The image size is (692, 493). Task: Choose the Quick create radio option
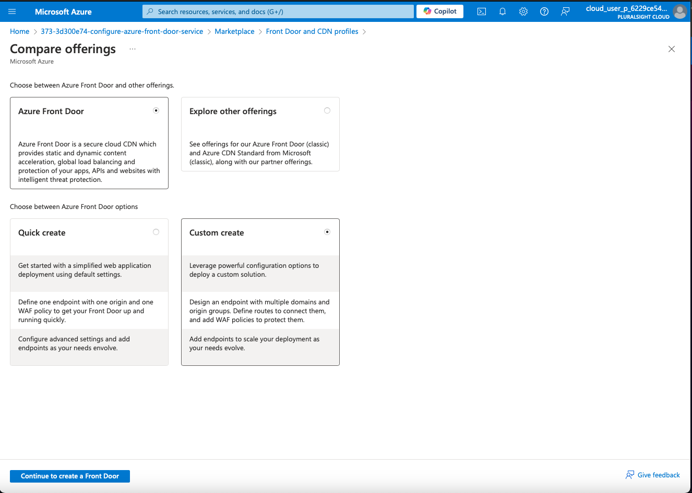click(156, 232)
